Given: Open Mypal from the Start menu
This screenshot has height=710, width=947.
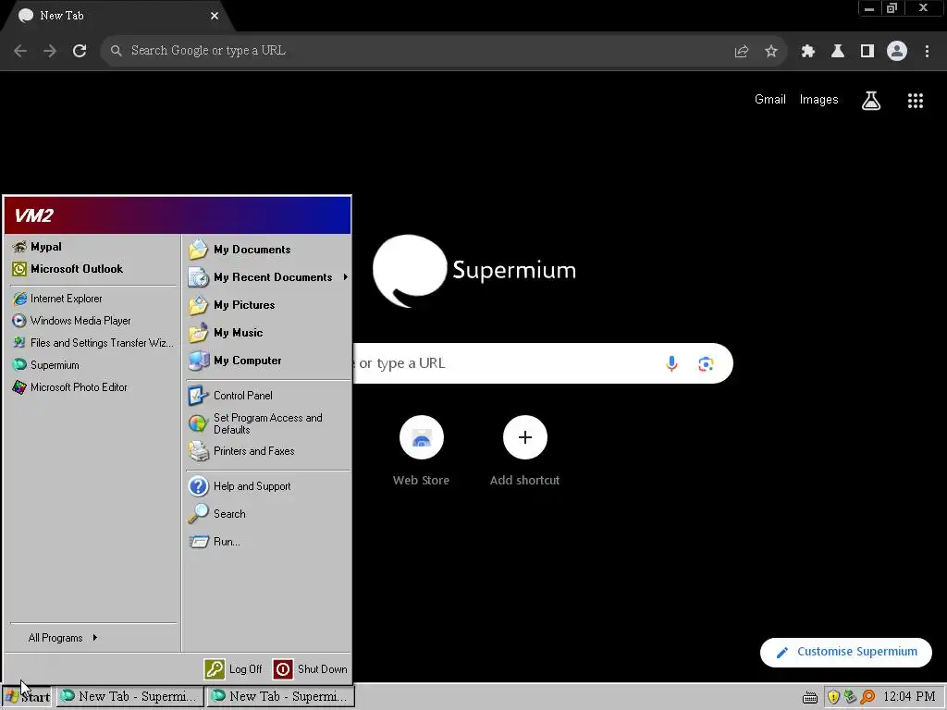Looking at the screenshot, I should 93,247.
